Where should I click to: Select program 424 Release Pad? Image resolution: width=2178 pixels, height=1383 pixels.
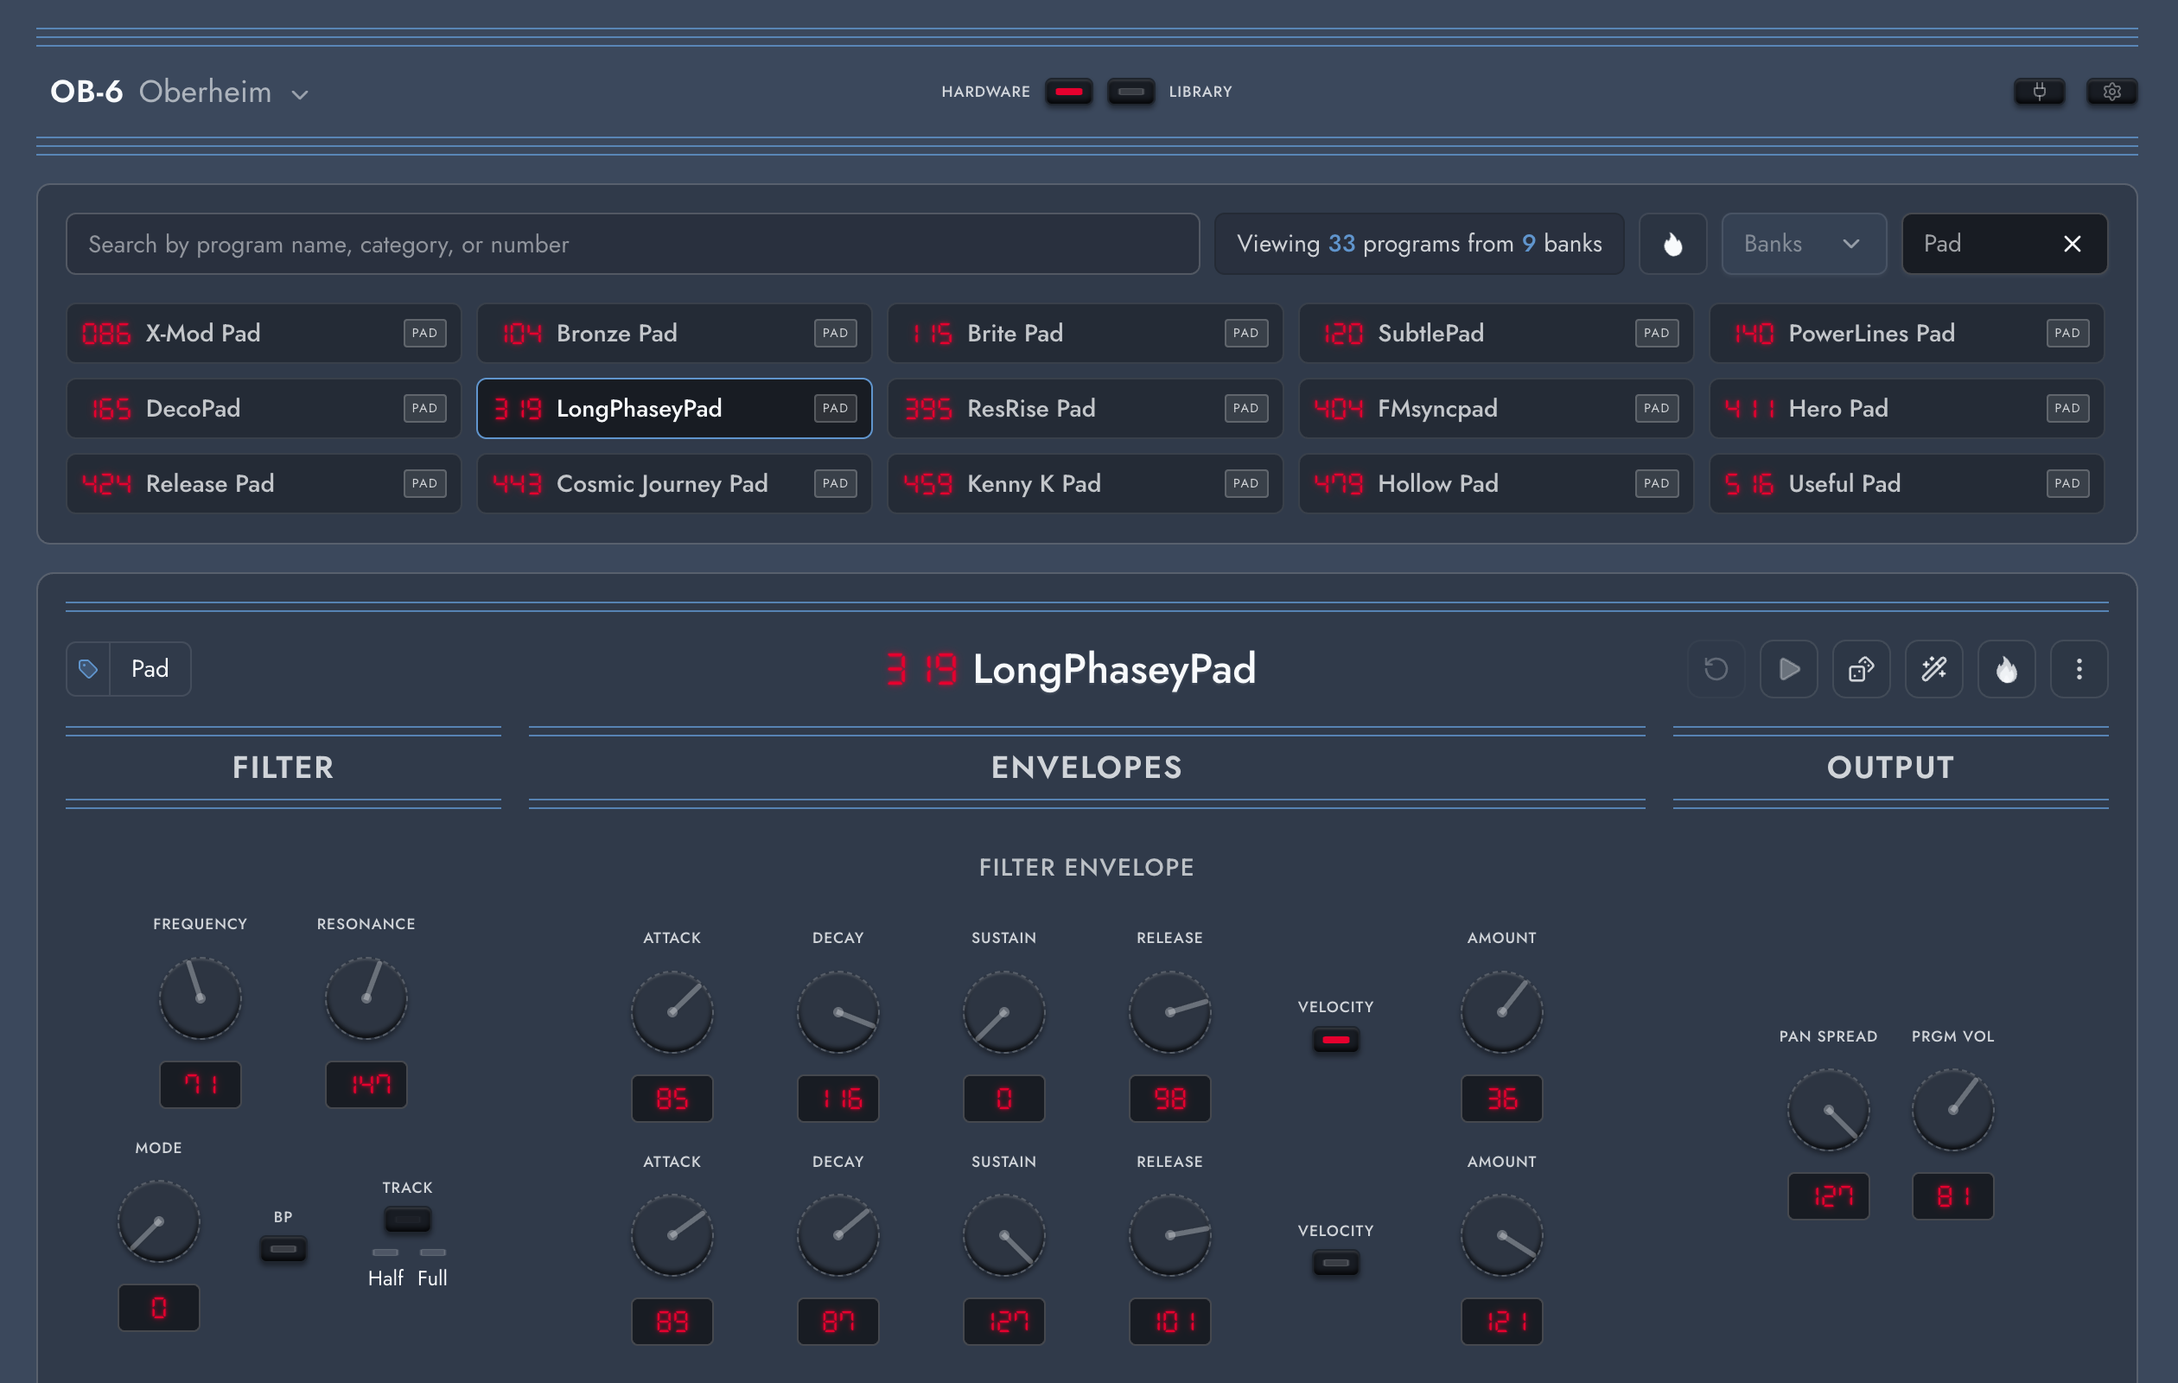point(264,483)
